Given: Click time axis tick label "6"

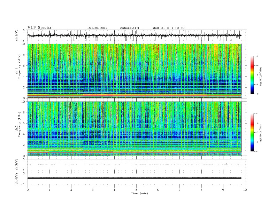Looking at the screenshot, I should (158, 190).
